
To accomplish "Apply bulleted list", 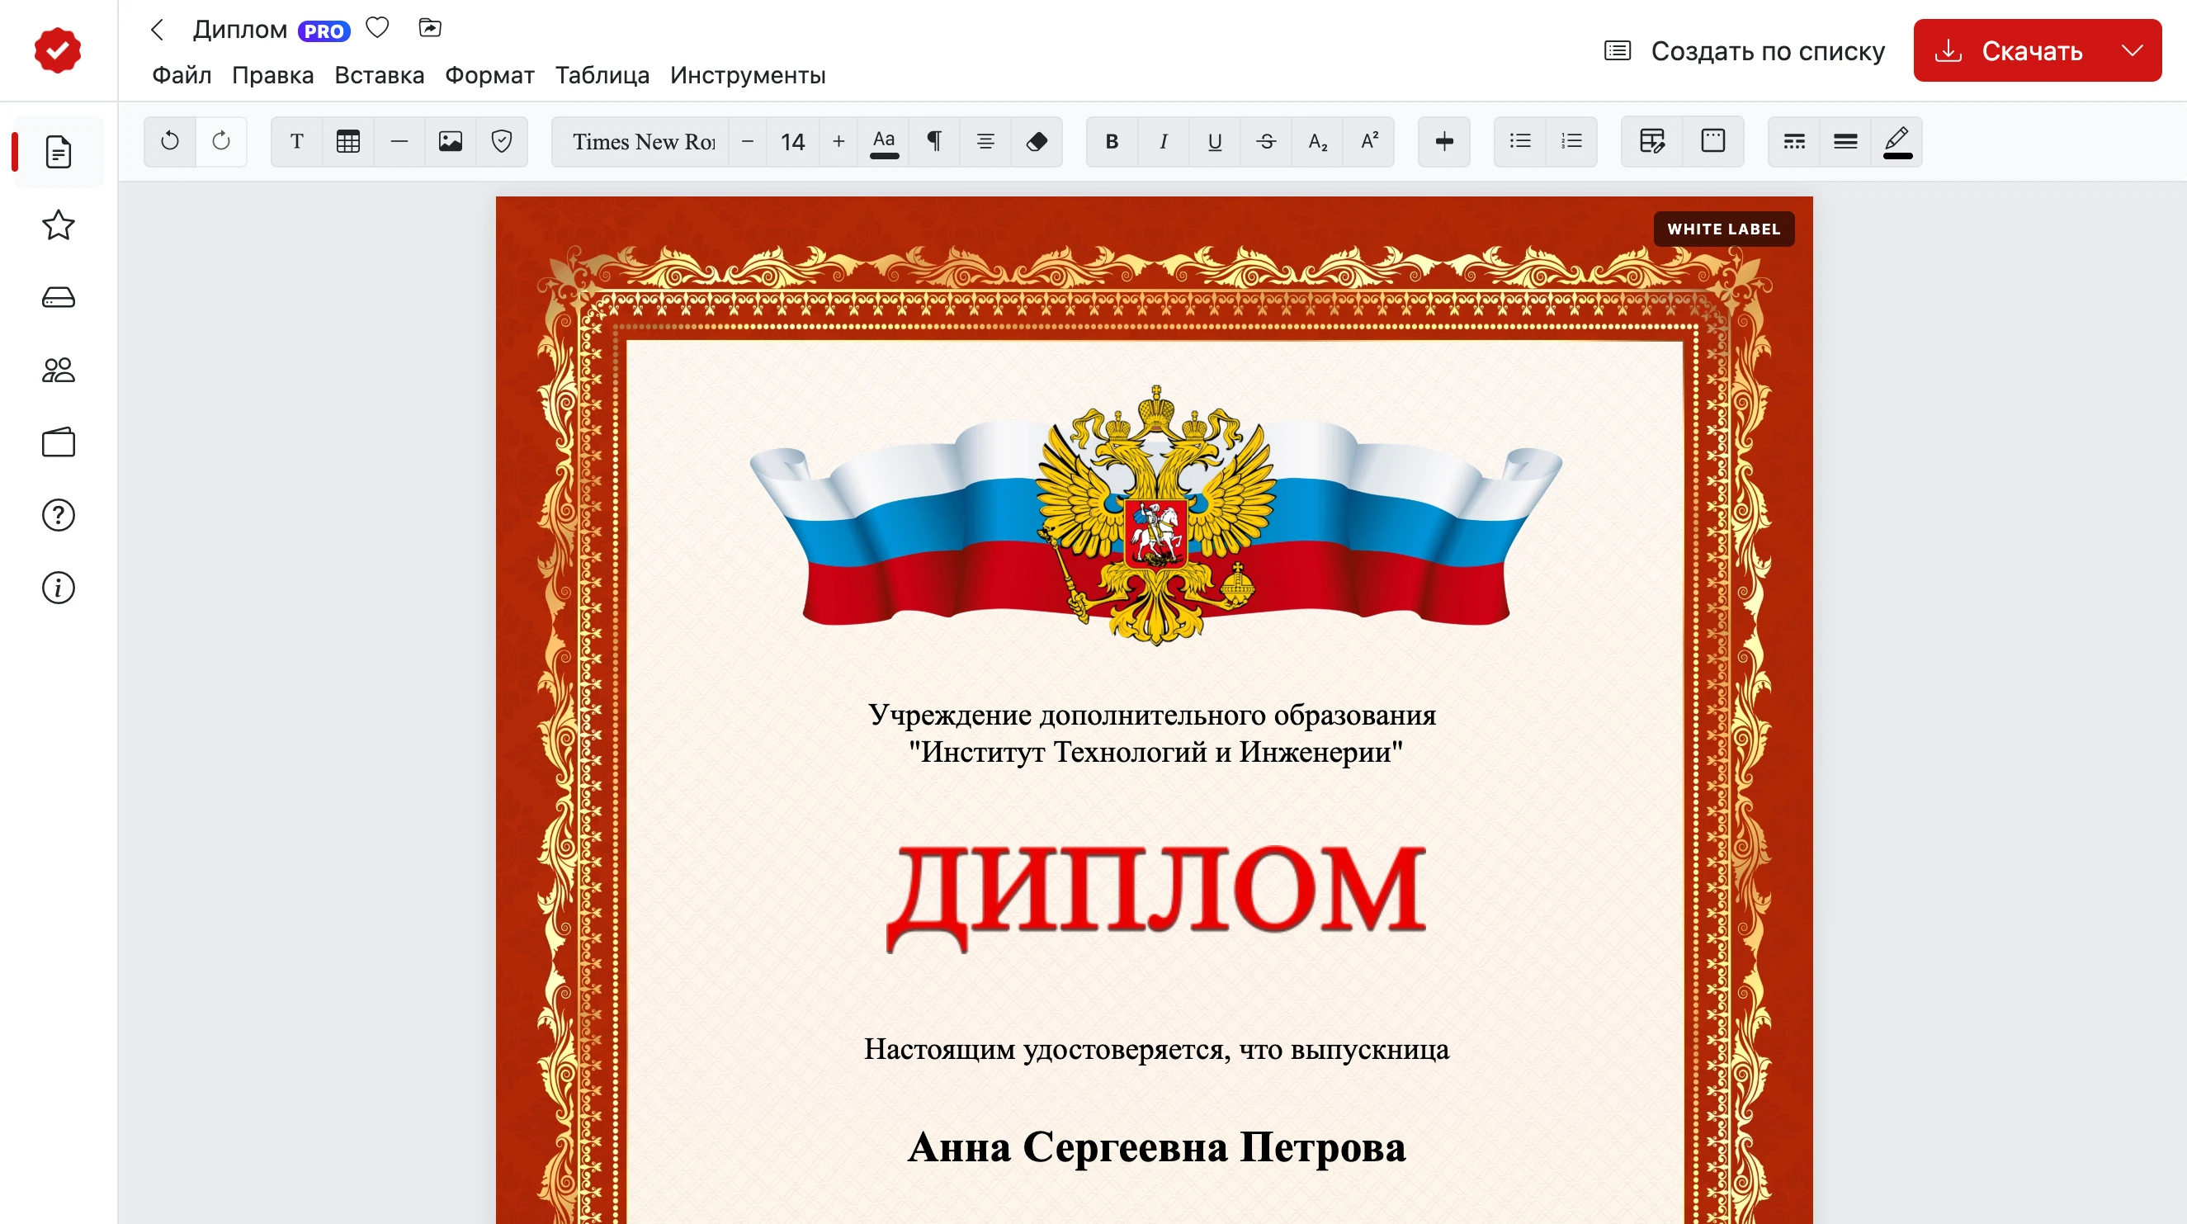I will click(1520, 141).
